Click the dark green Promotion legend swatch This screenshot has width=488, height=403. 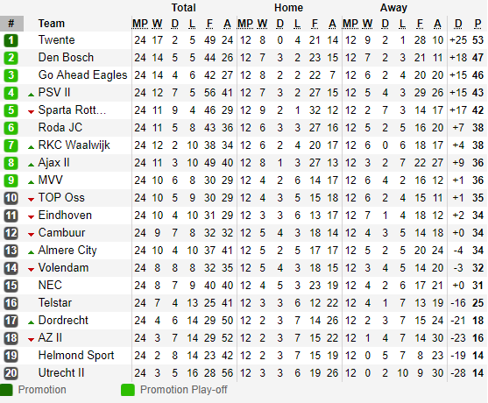6,390
